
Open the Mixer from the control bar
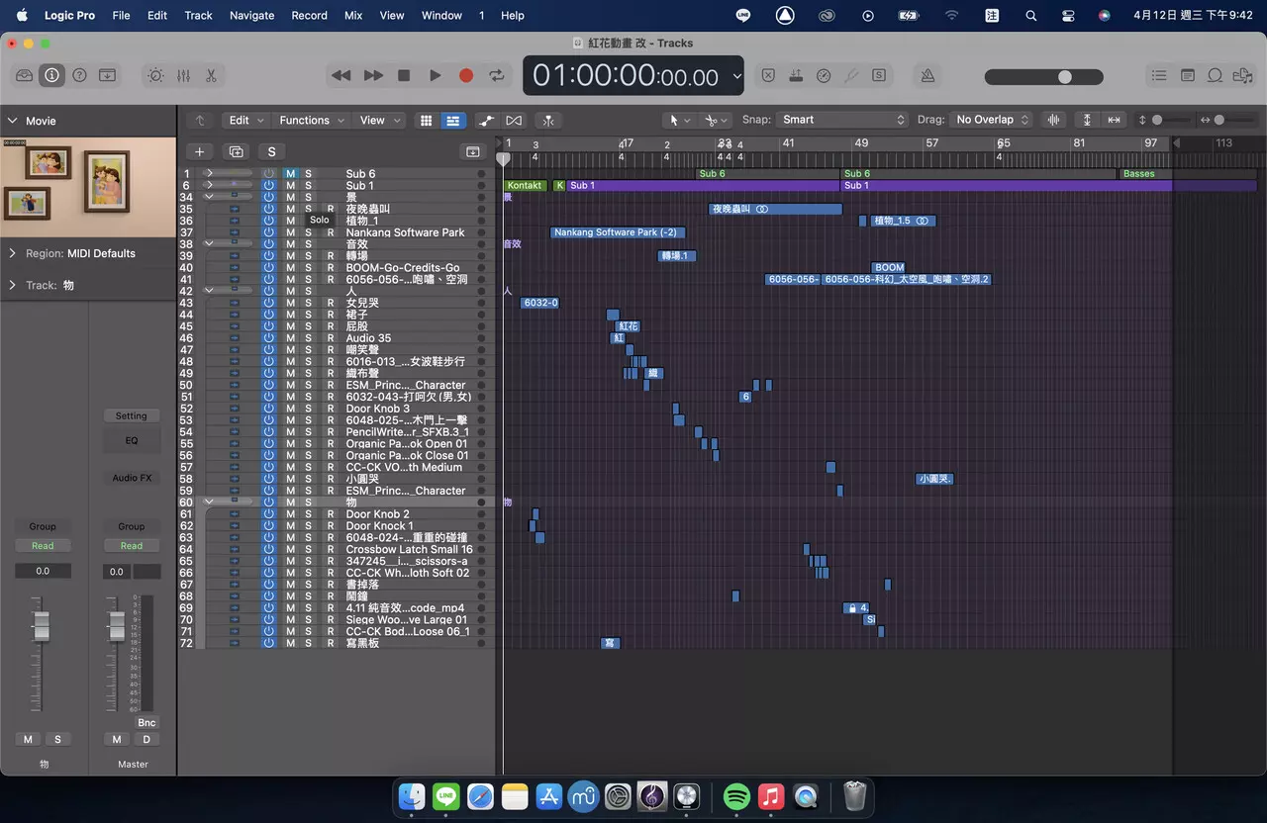(x=183, y=76)
